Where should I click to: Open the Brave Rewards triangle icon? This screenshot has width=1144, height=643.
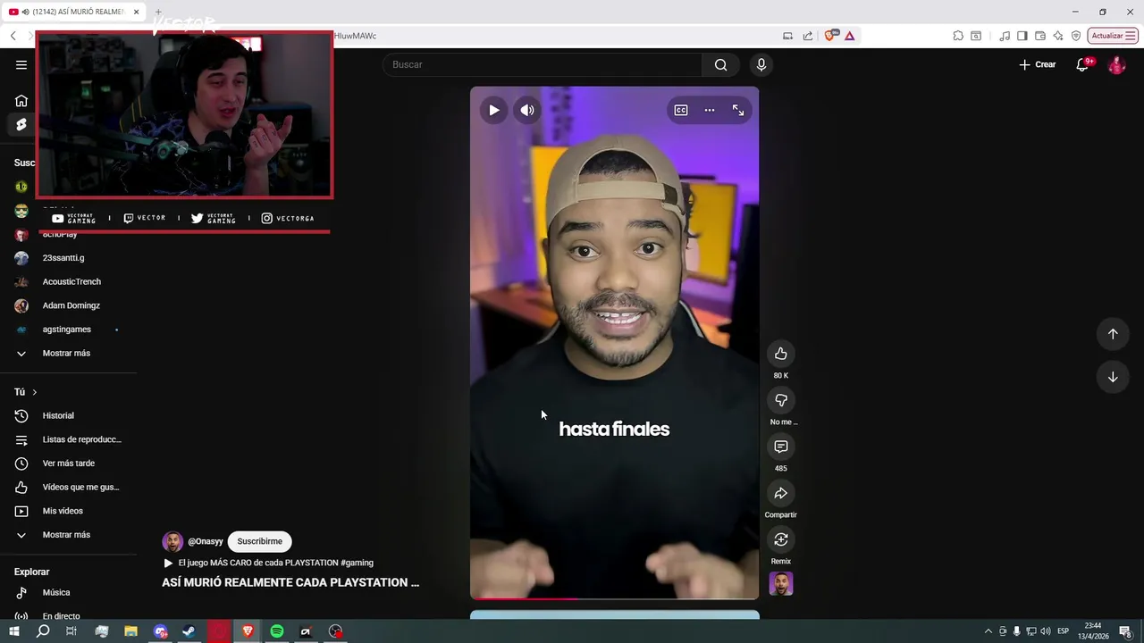pyautogui.click(x=849, y=36)
